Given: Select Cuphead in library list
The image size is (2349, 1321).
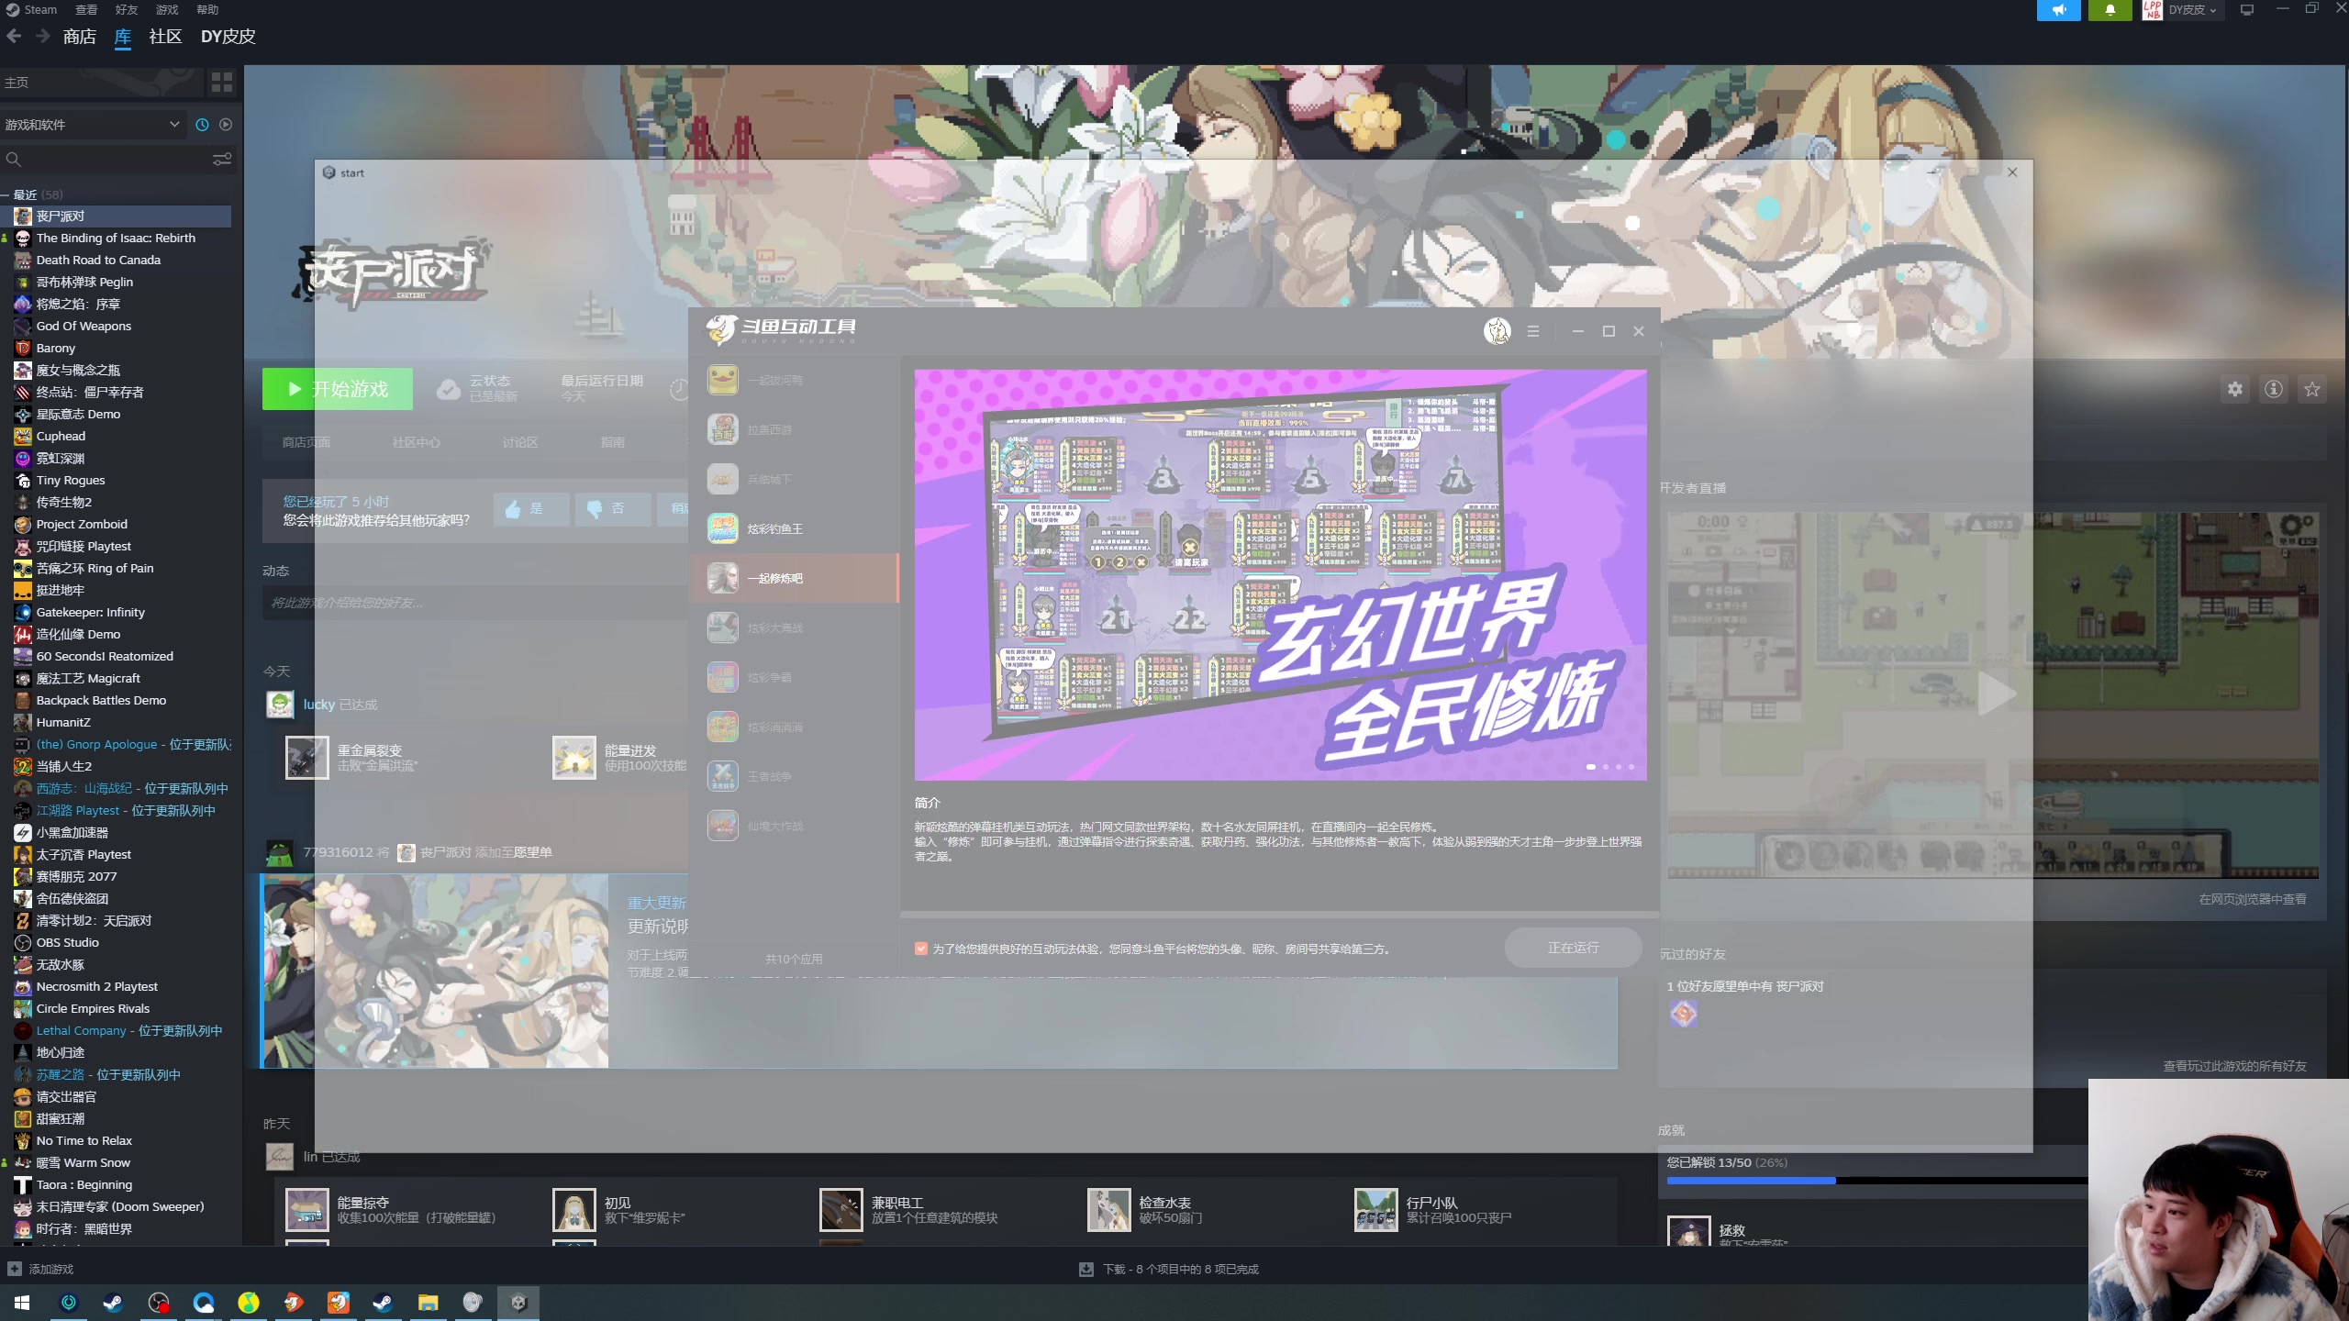Looking at the screenshot, I should [116, 437].
